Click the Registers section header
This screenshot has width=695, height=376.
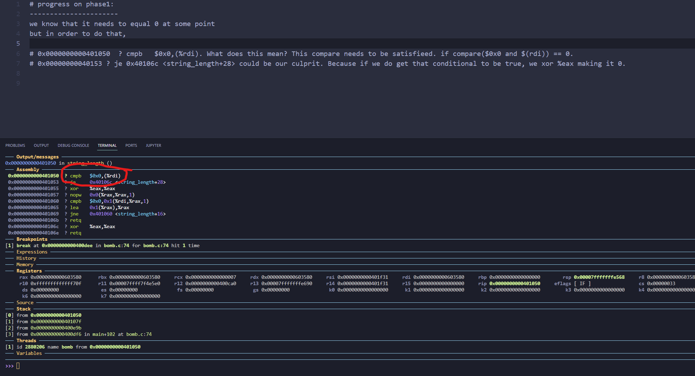tap(29, 271)
